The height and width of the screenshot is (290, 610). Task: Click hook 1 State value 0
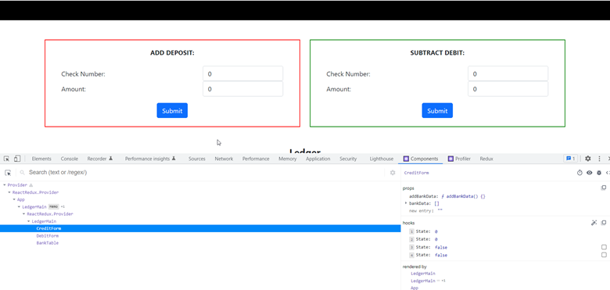tap(436, 231)
